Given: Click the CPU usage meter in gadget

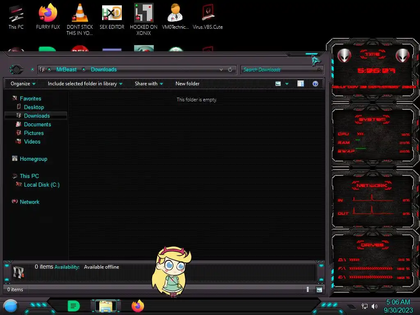Looking at the screenshot, I should 374,134.
